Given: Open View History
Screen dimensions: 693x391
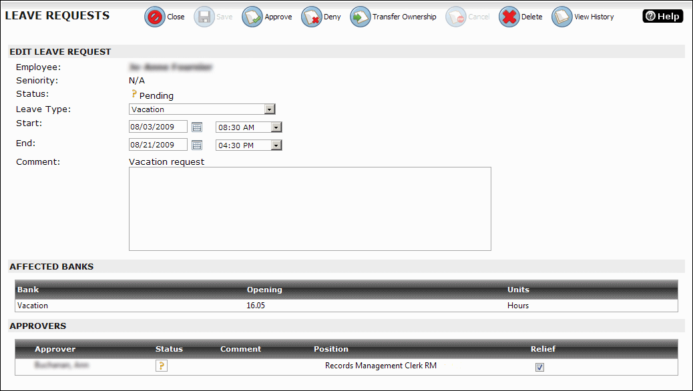Looking at the screenshot, I should pos(562,17).
